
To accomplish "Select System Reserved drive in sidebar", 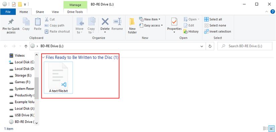I will point(21,89).
